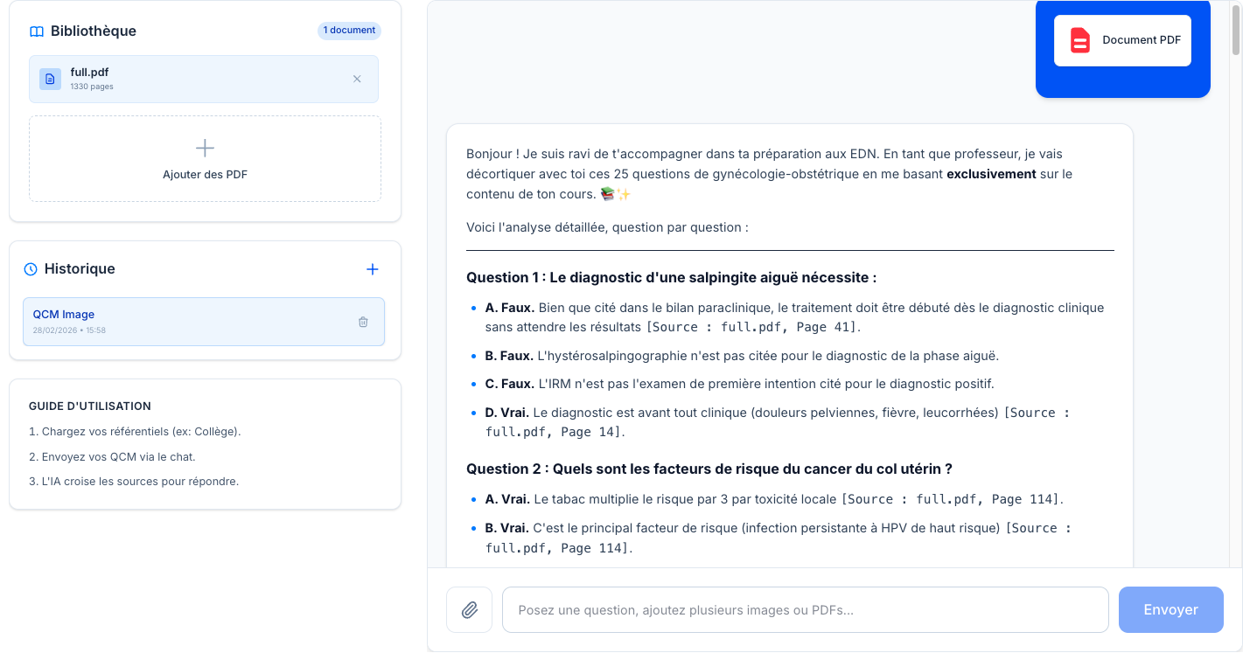Screen dimensions: 1243x653
Task: Click the 1 document badge
Action: click(349, 31)
